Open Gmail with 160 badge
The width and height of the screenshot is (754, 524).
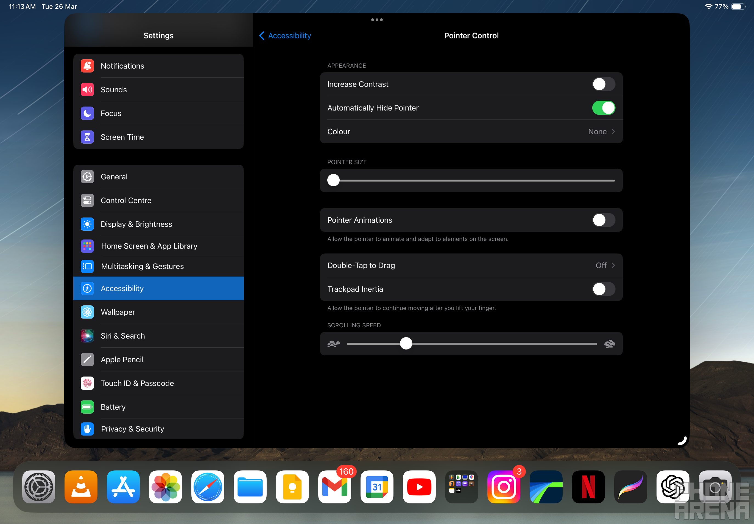(335, 487)
